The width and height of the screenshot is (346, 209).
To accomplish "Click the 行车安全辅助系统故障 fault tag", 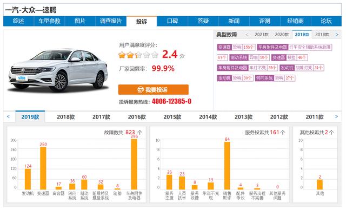I will (x=294, y=47).
